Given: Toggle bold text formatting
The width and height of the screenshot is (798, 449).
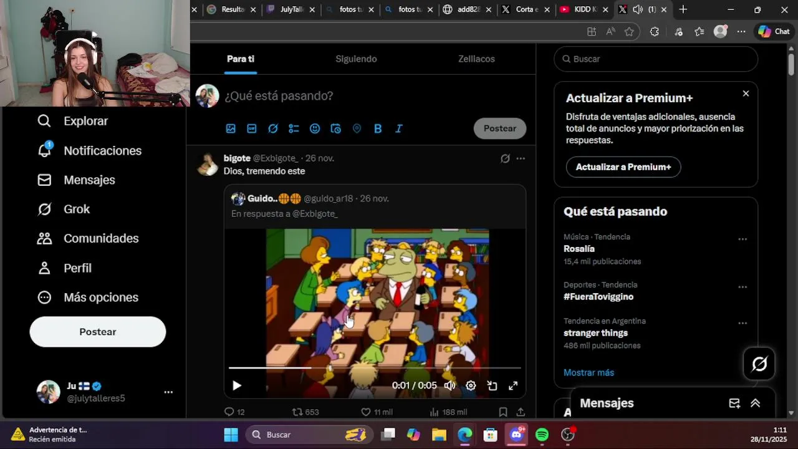Looking at the screenshot, I should (x=378, y=128).
